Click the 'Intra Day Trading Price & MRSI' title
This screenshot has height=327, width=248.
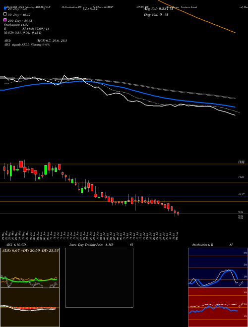(101, 245)
